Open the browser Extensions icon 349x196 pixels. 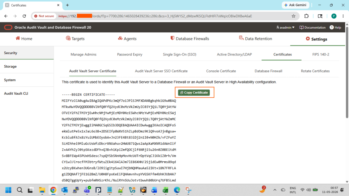tap(306, 16)
